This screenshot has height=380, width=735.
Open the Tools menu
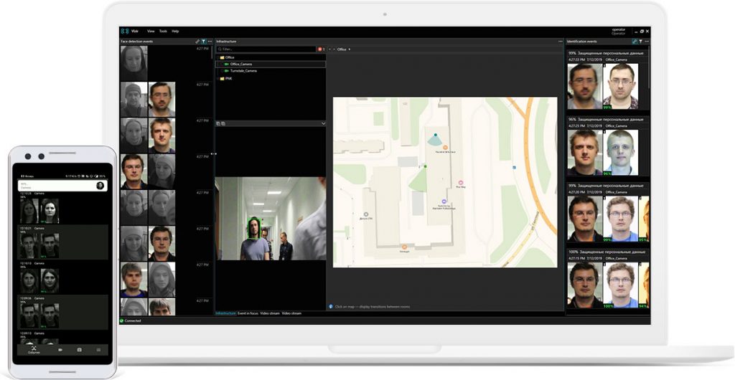point(163,32)
